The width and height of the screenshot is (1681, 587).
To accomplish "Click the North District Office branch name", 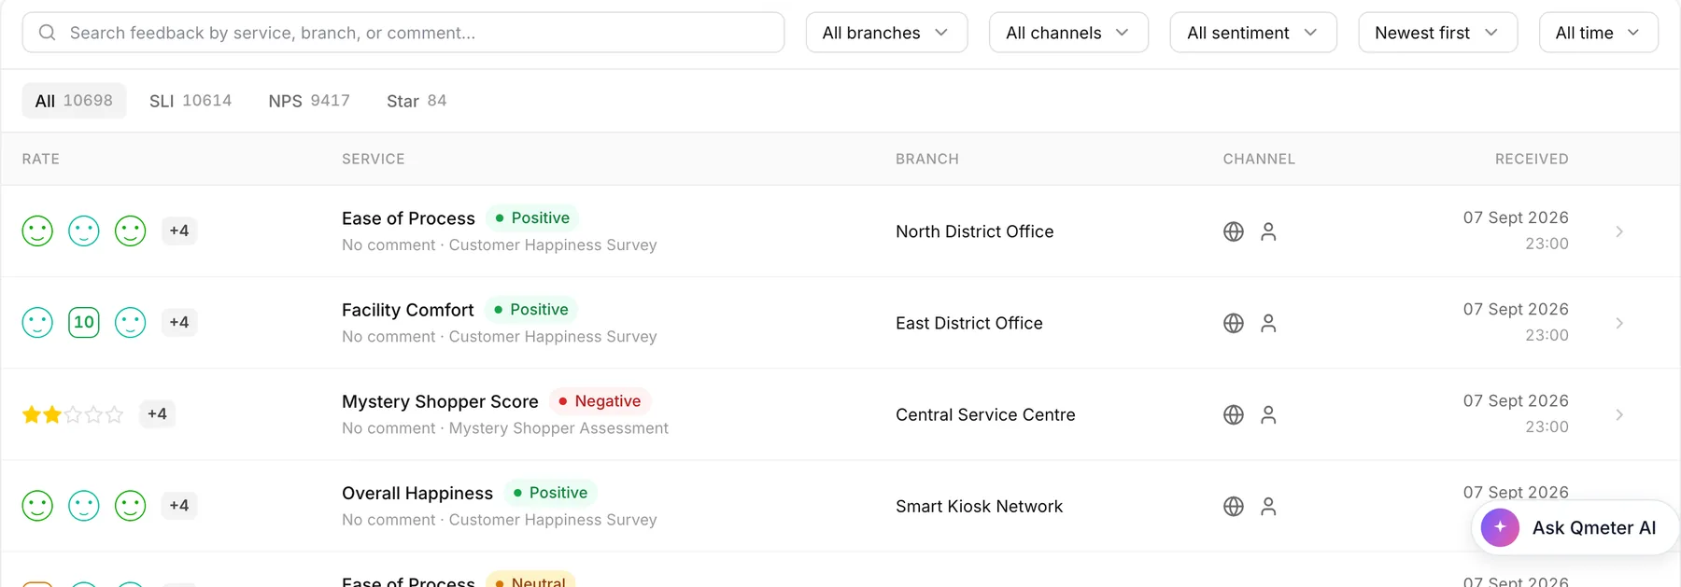I will (974, 231).
